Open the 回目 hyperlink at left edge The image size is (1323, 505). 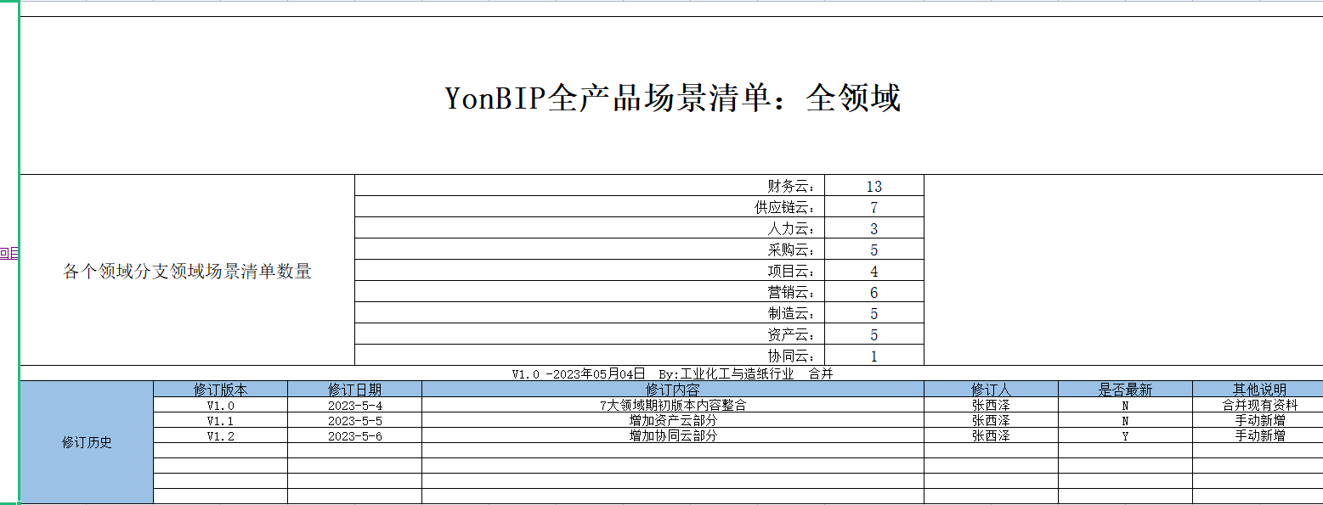pyautogui.click(x=8, y=252)
